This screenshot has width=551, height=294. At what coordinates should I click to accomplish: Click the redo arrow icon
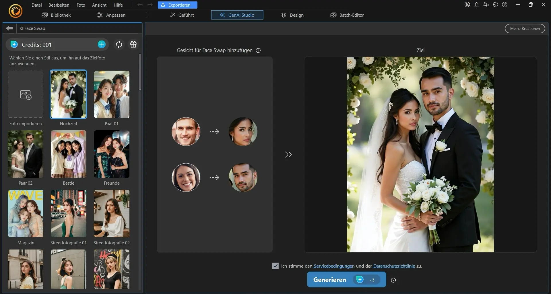tap(150, 5)
